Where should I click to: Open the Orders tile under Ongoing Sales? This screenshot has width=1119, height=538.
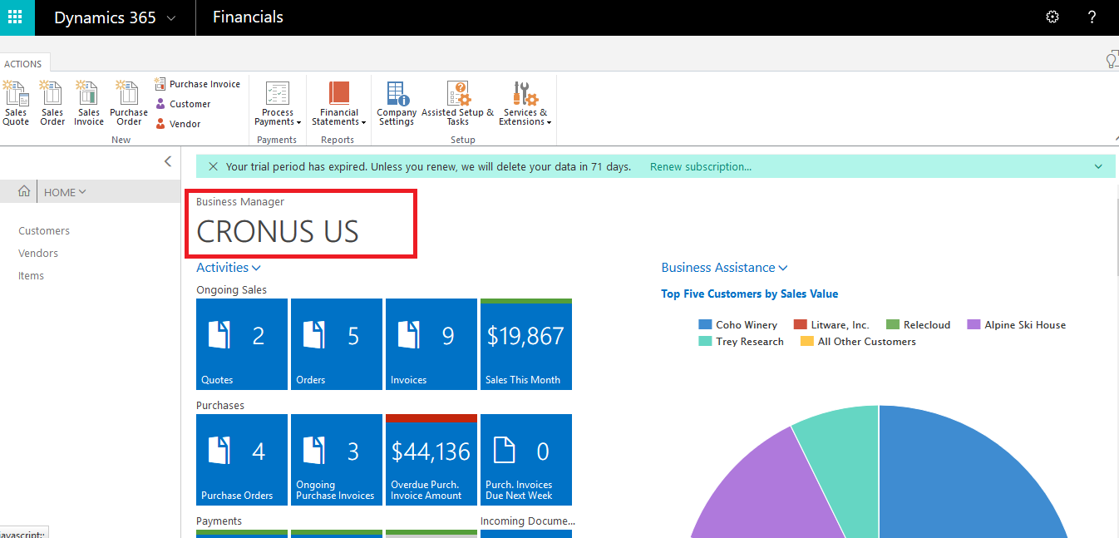[x=337, y=344]
